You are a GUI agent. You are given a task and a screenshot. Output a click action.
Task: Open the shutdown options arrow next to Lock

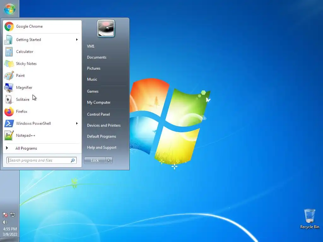(109, 160)
